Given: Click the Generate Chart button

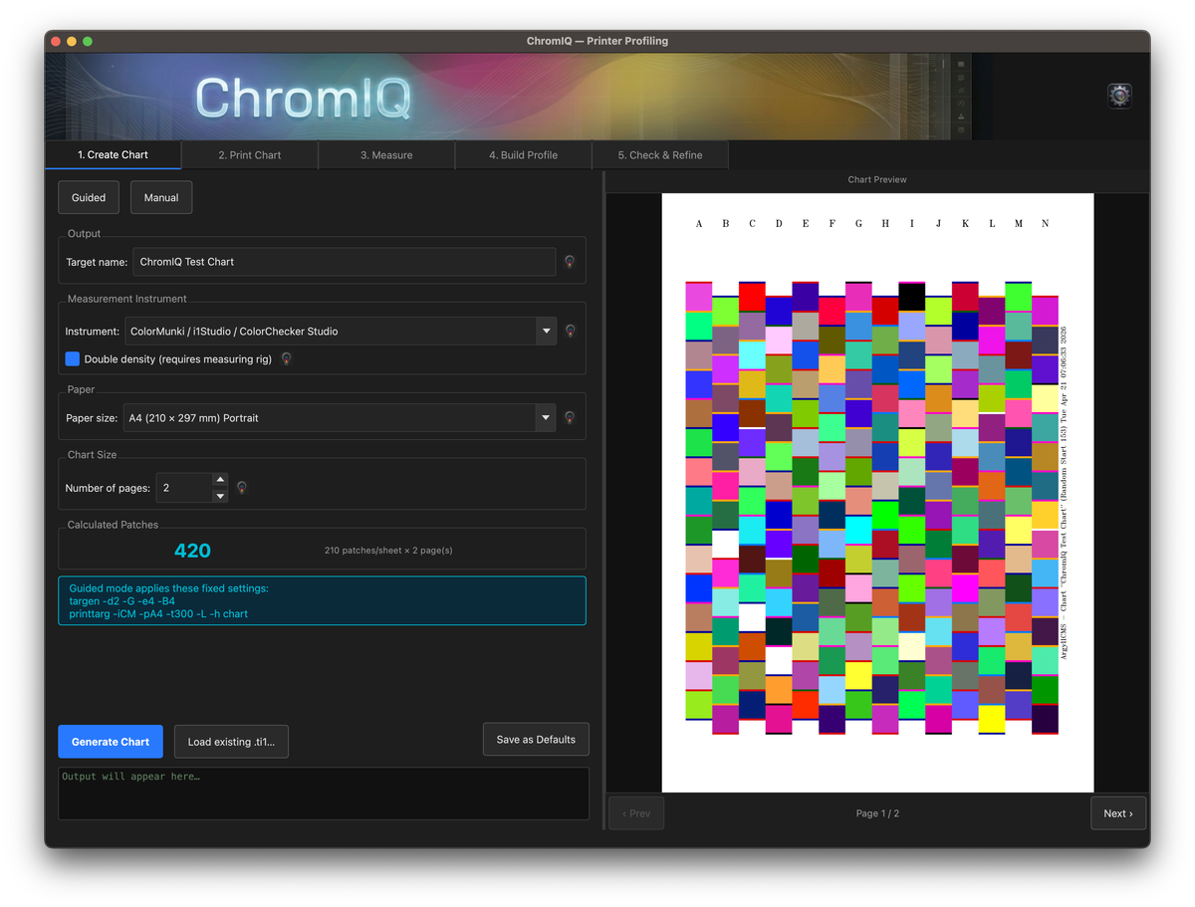Looking at the screenshot, I should 111,742.
